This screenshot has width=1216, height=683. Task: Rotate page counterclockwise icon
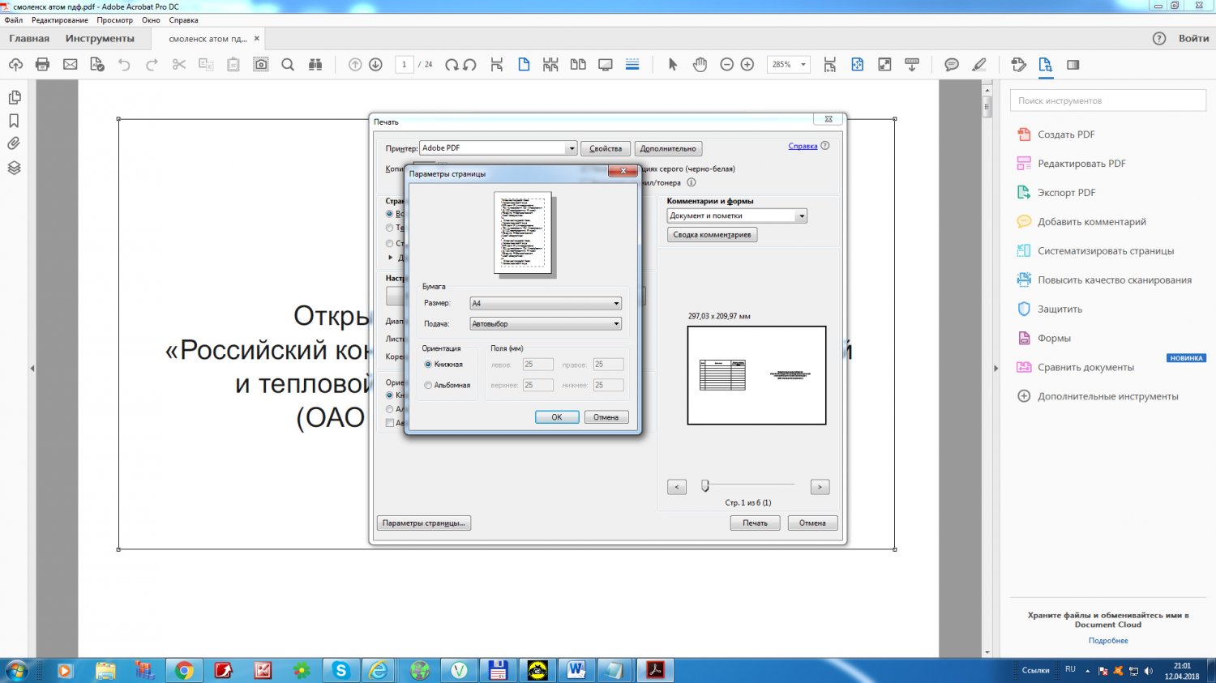pyautogui.click(x=469, y=65)
